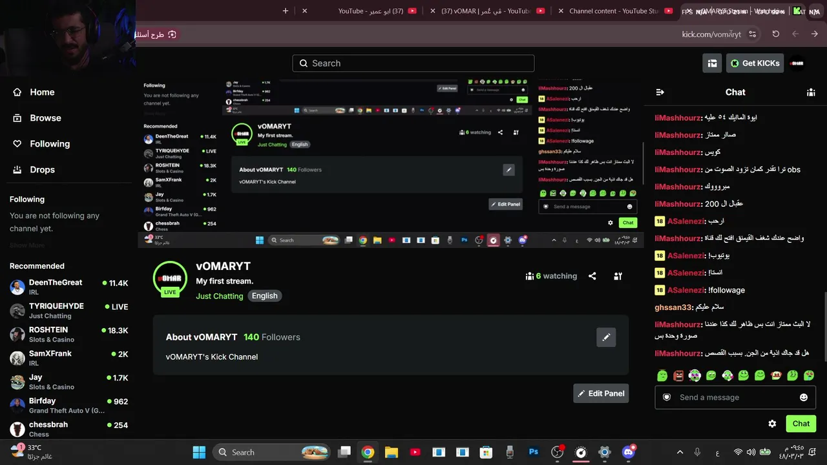The image size is (827, 465).
Task: Click the 140 Followers count
Action: [272, 337]
